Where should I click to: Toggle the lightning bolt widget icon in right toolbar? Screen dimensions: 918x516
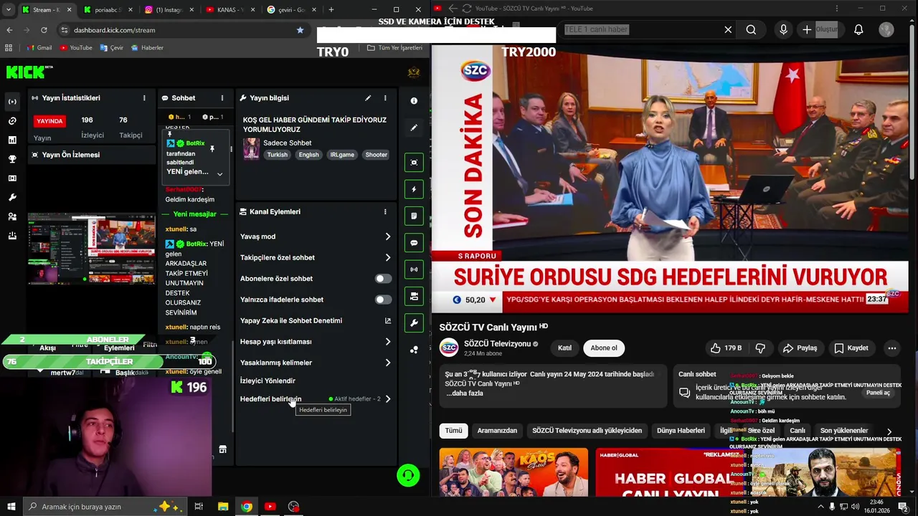tap(414, 189)
